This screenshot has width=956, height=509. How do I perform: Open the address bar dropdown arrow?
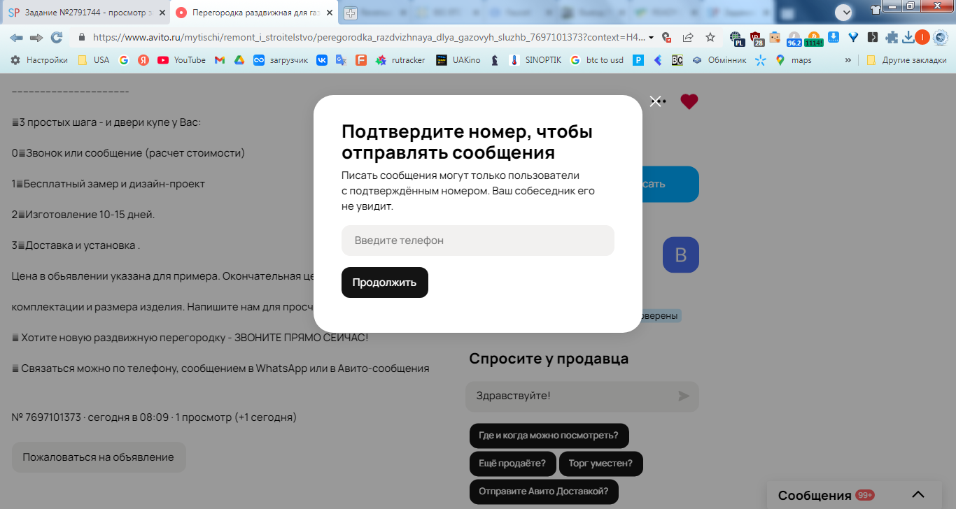(652, 37)
